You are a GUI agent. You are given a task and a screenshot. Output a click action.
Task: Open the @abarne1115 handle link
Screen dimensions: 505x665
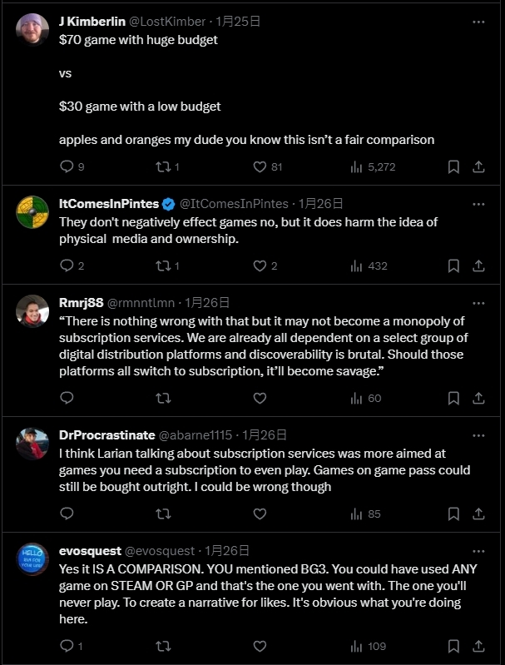pos(196,435)
